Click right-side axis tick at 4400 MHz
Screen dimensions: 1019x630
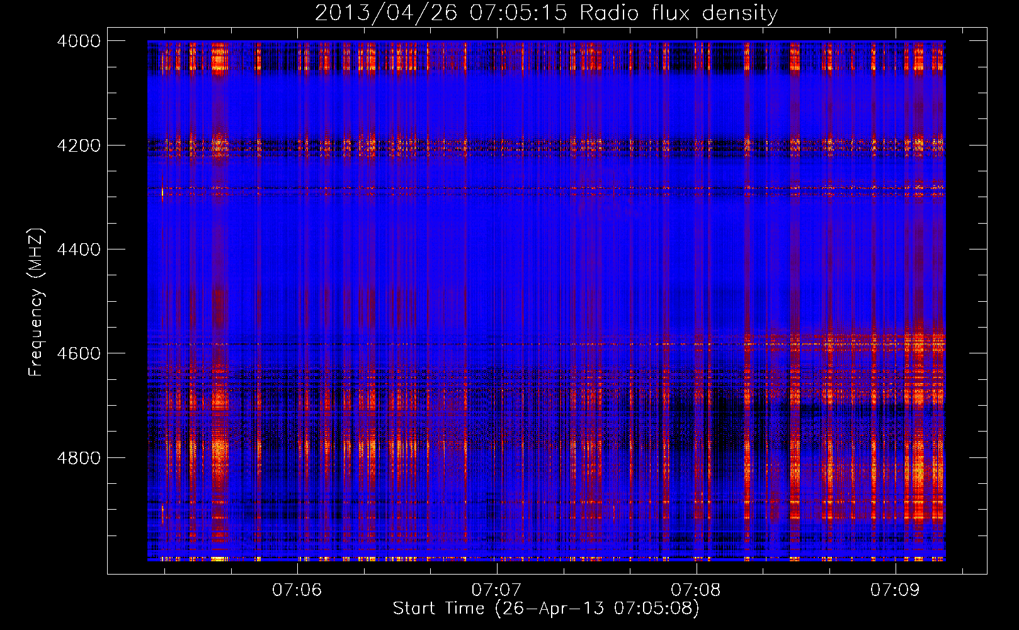pos(978,249)
